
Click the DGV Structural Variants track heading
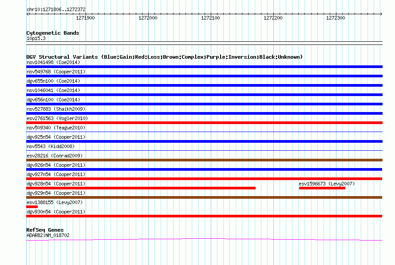165,57
